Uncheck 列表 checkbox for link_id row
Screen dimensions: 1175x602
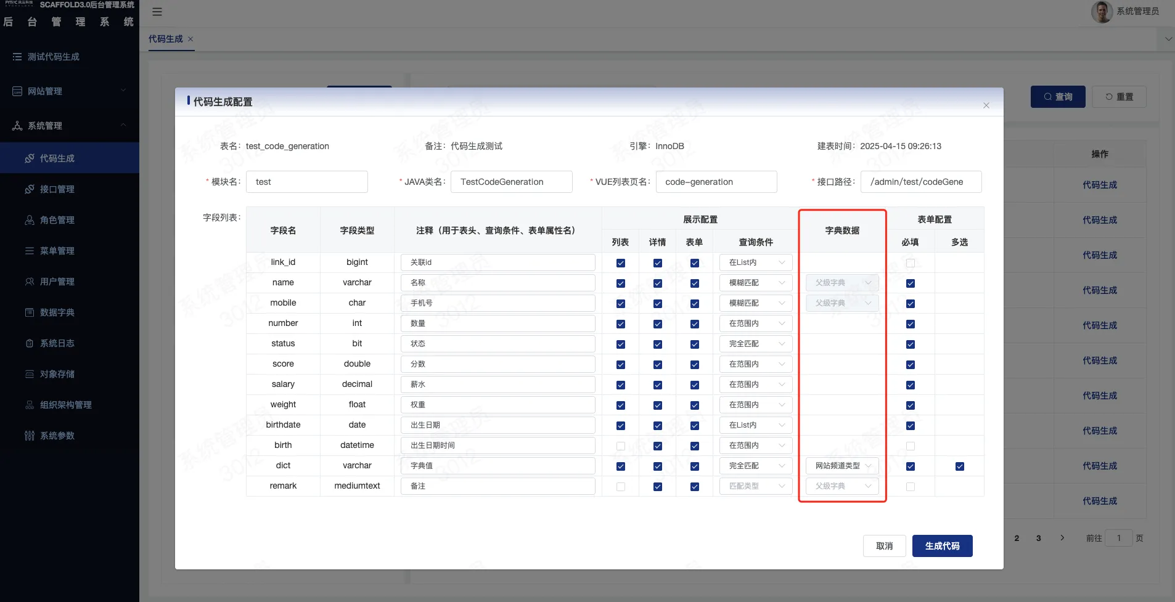(x=621, y=263)
